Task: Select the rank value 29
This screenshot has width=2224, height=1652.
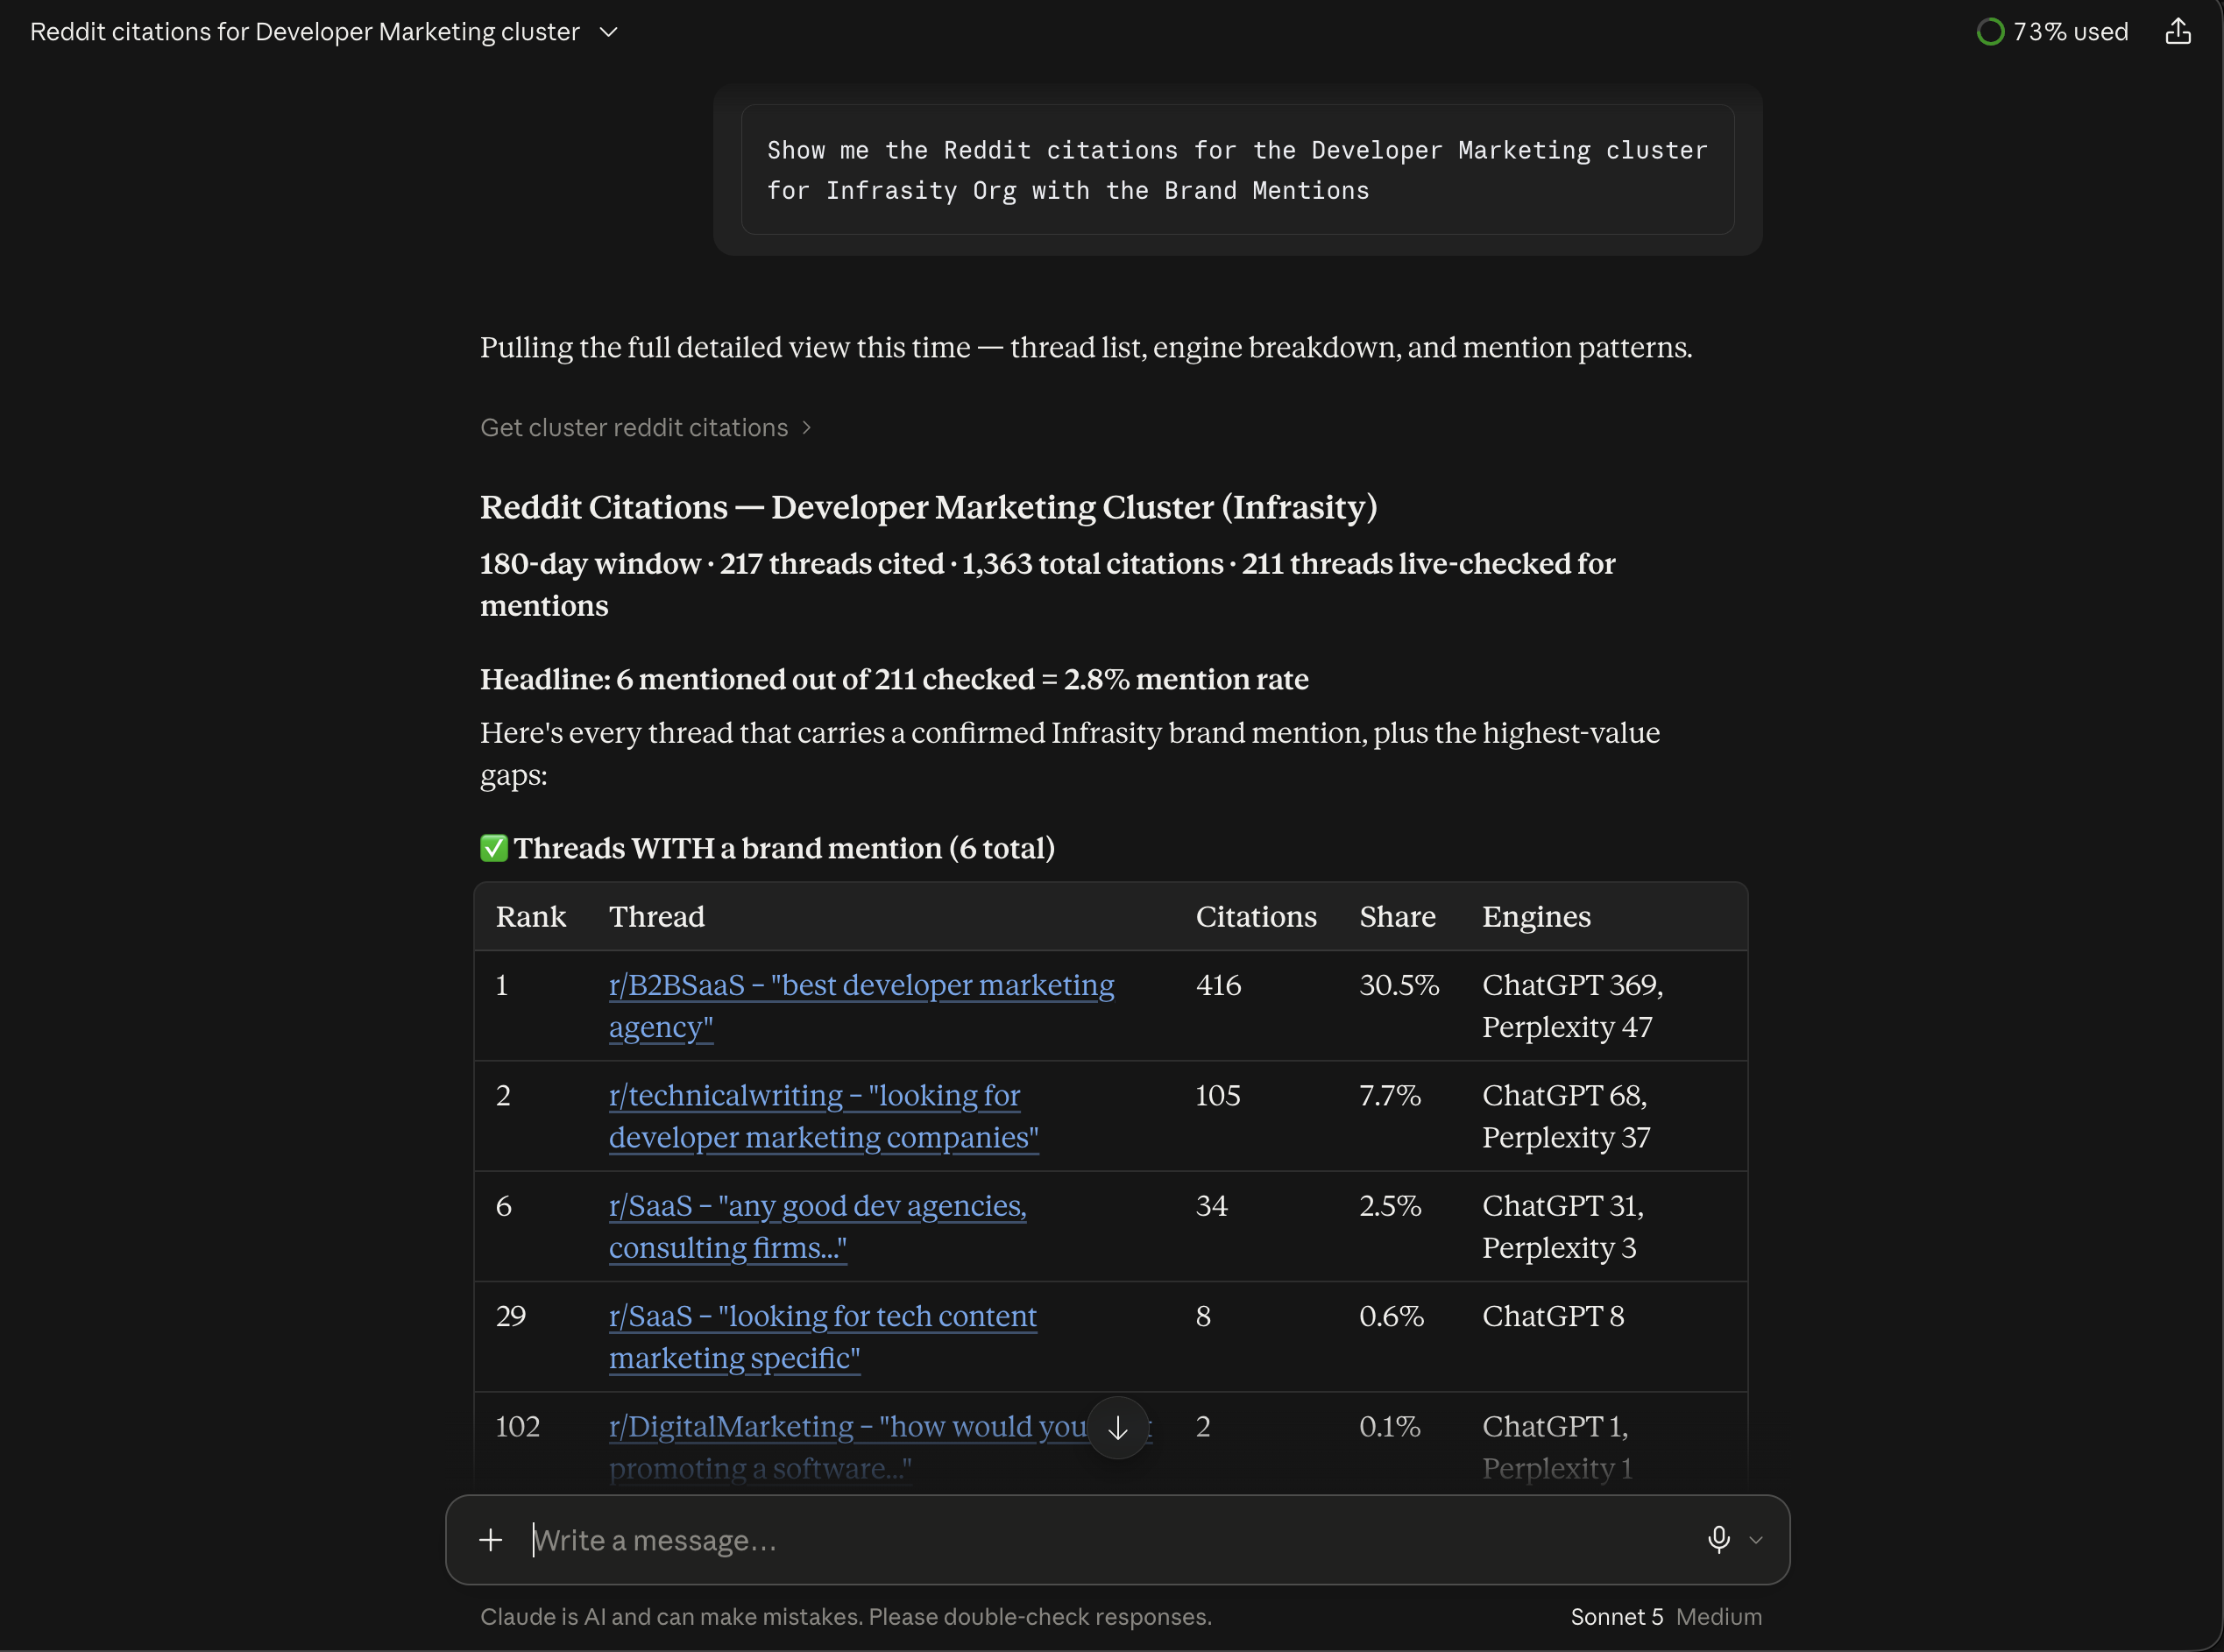Action: (x=511, y=1317)
